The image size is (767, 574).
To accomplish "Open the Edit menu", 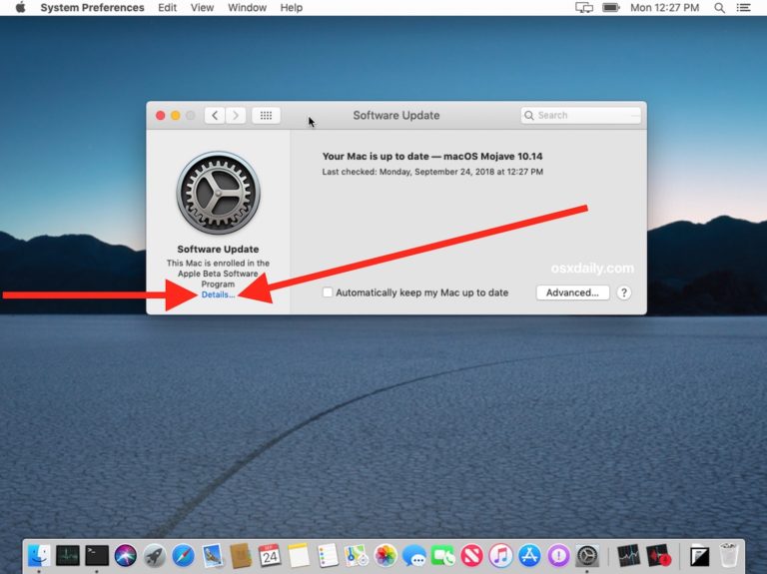I will [168, 8].
